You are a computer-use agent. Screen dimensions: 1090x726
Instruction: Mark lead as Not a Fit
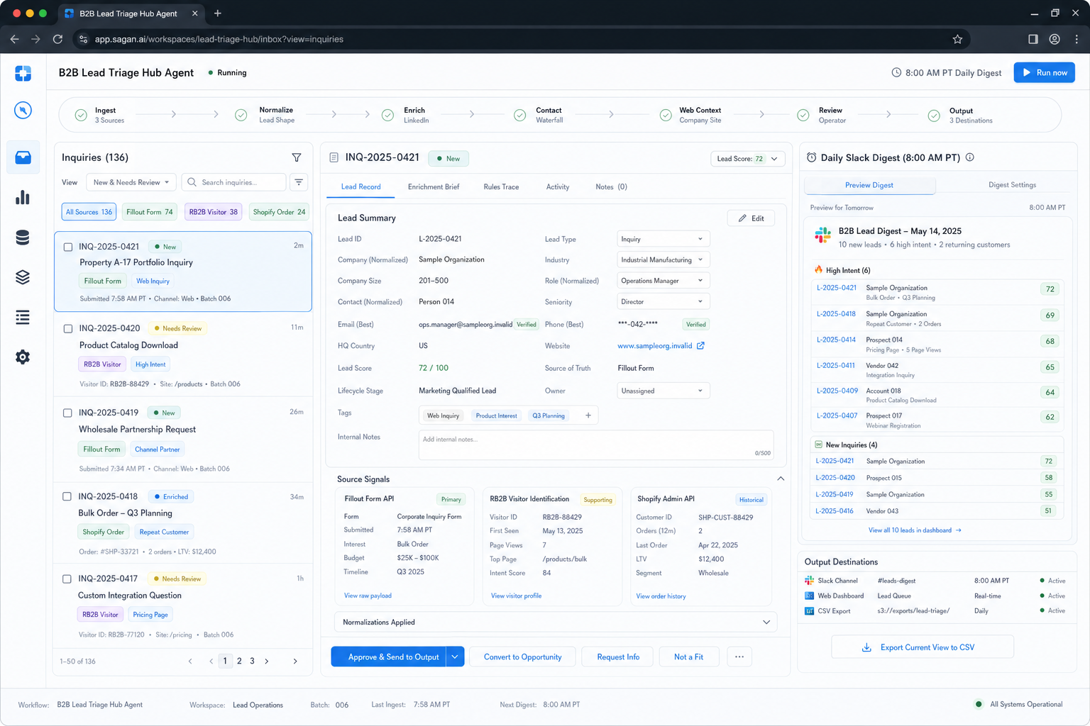point(688,657)
